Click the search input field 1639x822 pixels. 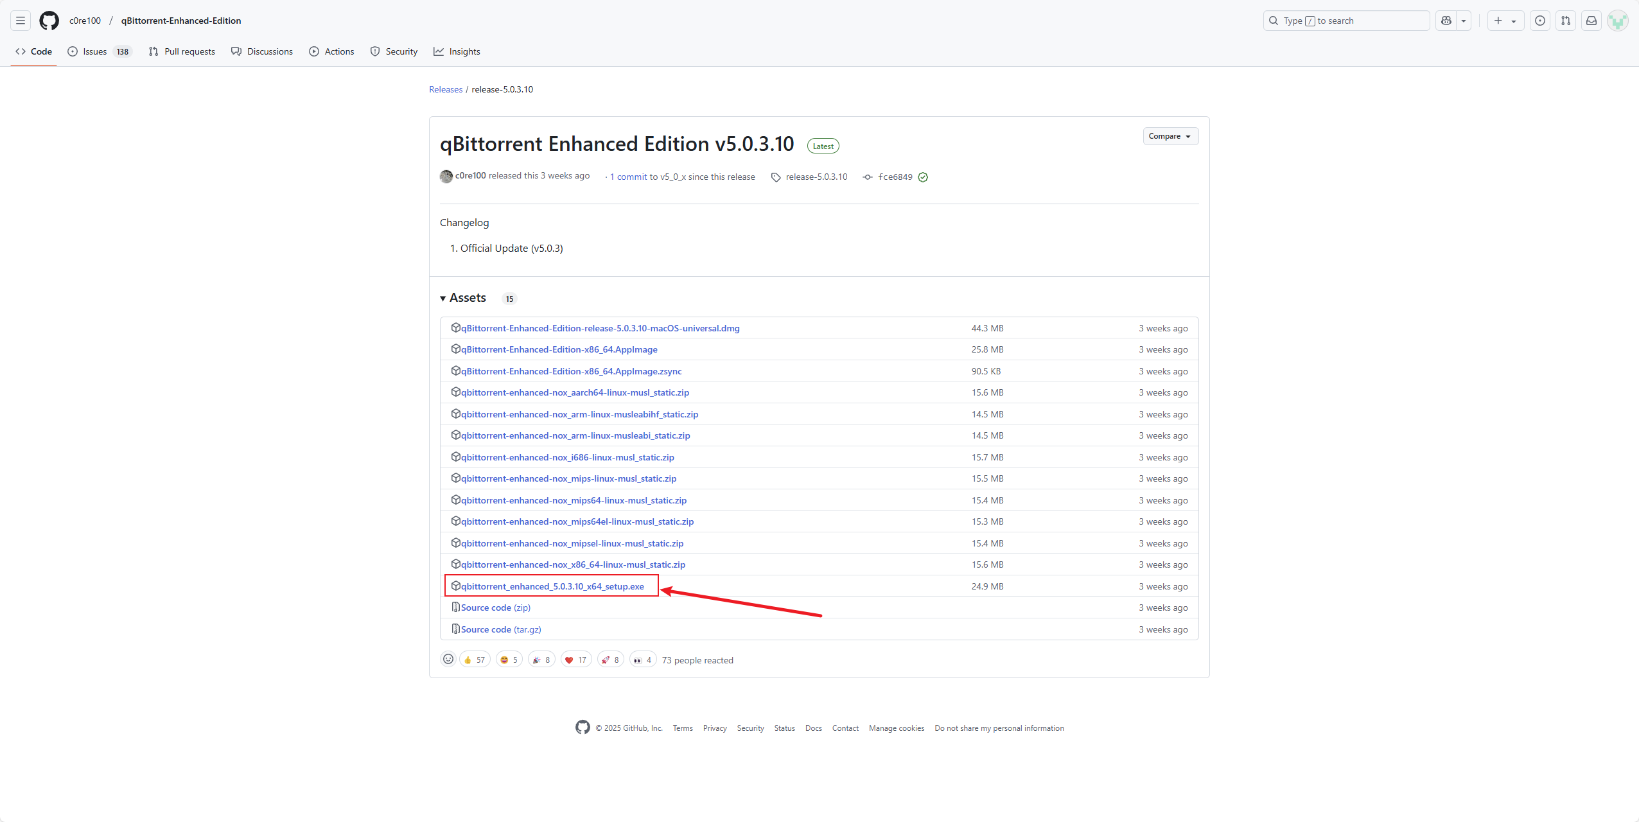pyautogui.click(x=1345, y=21)
